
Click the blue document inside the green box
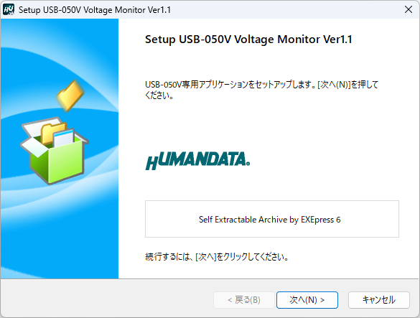pyautogui.click(x=64, y=138)
